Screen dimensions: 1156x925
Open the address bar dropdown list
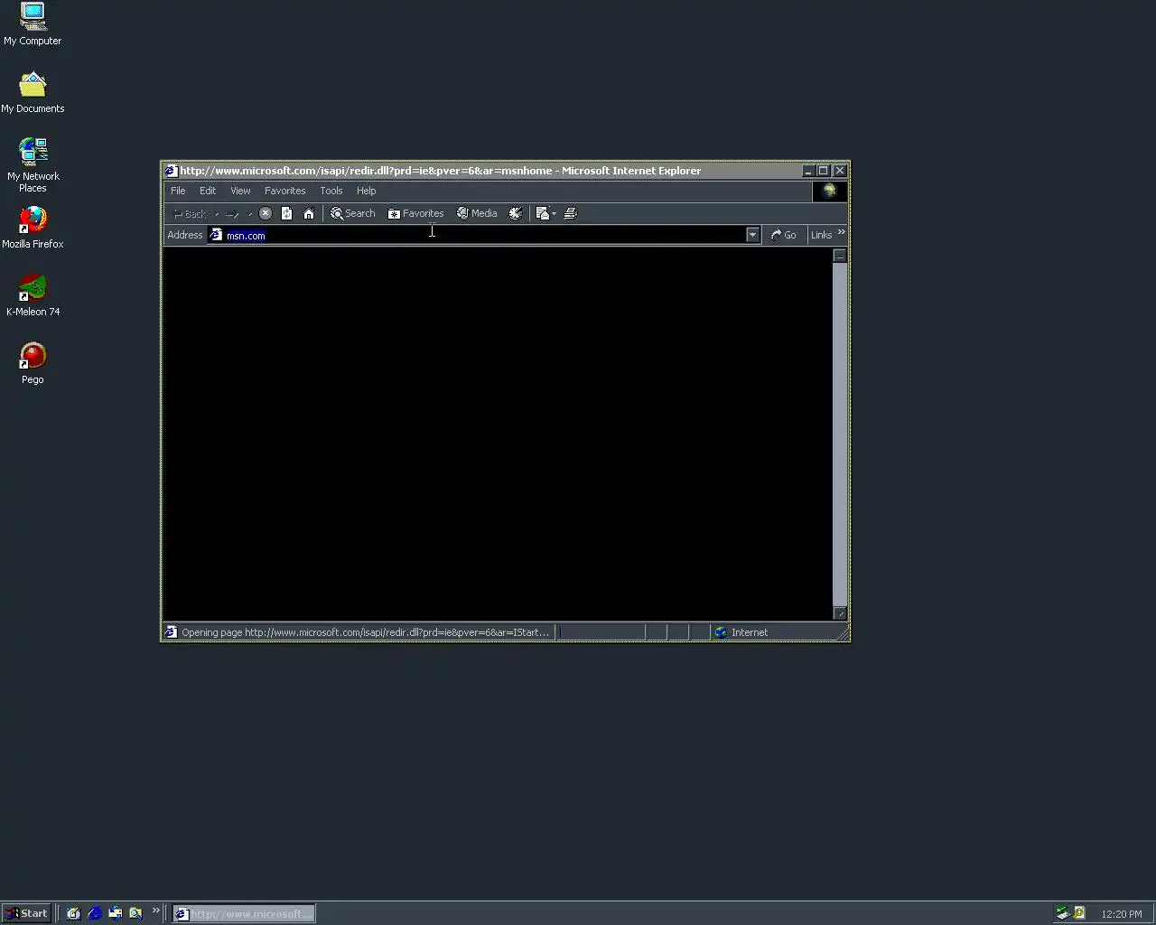[x=752, y=235]
